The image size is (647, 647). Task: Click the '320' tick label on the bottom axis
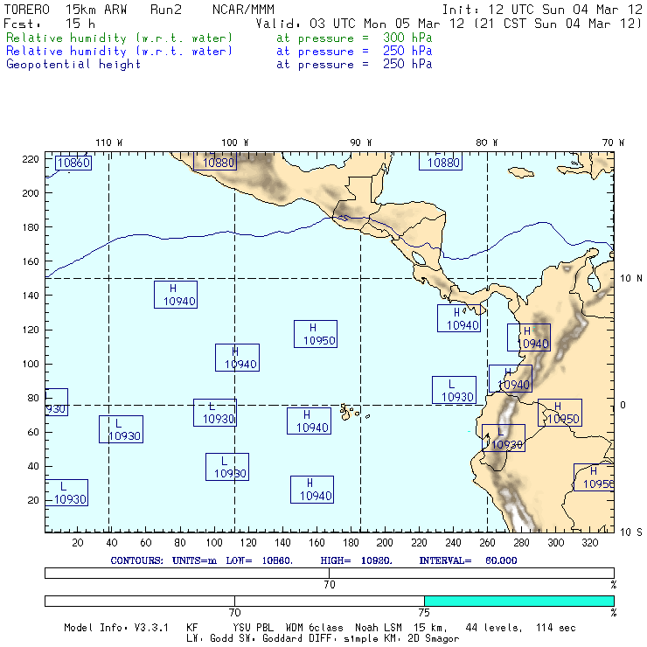click(589, 542)
